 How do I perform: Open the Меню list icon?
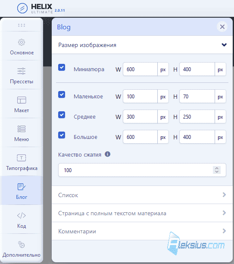click(x=22, y=129)
